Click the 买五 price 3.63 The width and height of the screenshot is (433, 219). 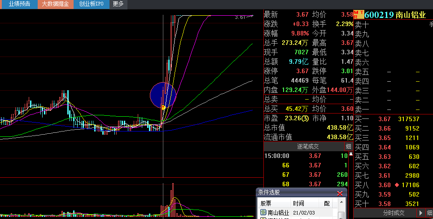coord(385,157)
